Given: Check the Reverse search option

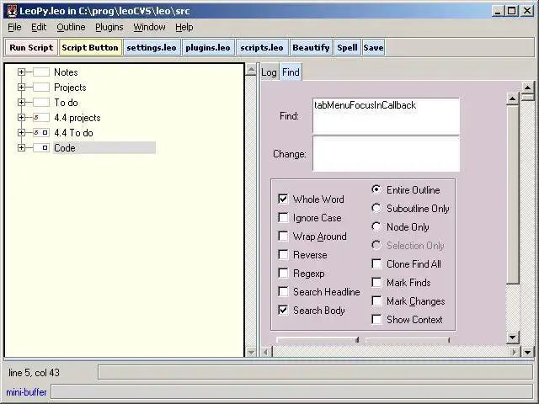Looking at the screenshot, I should [283, 254].
